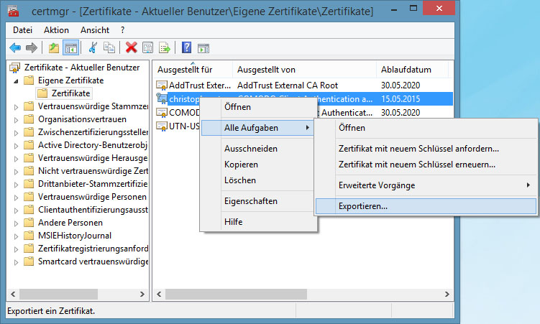
Task: Click the red X Delete toolbar icon
Action: (x=131, y=47)
